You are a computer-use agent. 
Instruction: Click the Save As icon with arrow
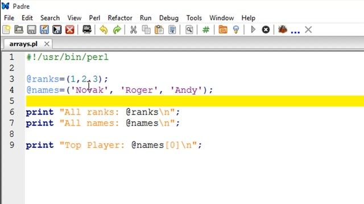tap(57, 30)
